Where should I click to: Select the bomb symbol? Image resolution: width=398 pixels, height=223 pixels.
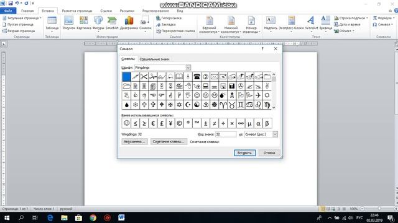click(x=223, y=95)
